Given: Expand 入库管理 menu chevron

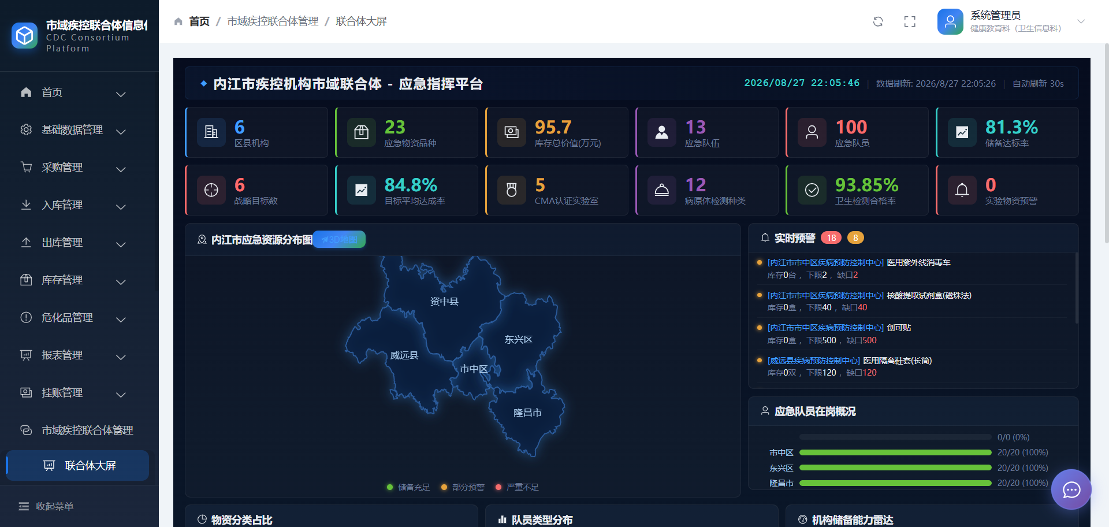Looking at the screenshot, I should tap(121, 206).
